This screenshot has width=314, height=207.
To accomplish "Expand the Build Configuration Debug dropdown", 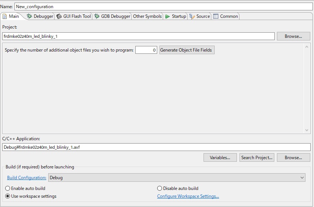I will click(302, 178).
